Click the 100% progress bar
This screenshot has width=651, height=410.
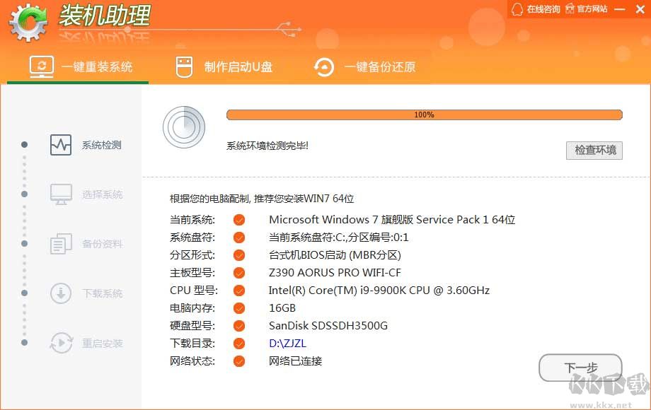tap(423, 114)
